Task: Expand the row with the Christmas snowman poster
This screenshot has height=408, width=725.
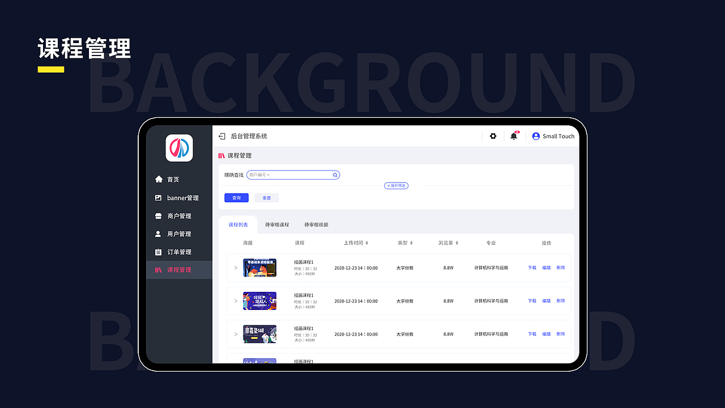Action: pyautogui.click(x=236, y=334)
